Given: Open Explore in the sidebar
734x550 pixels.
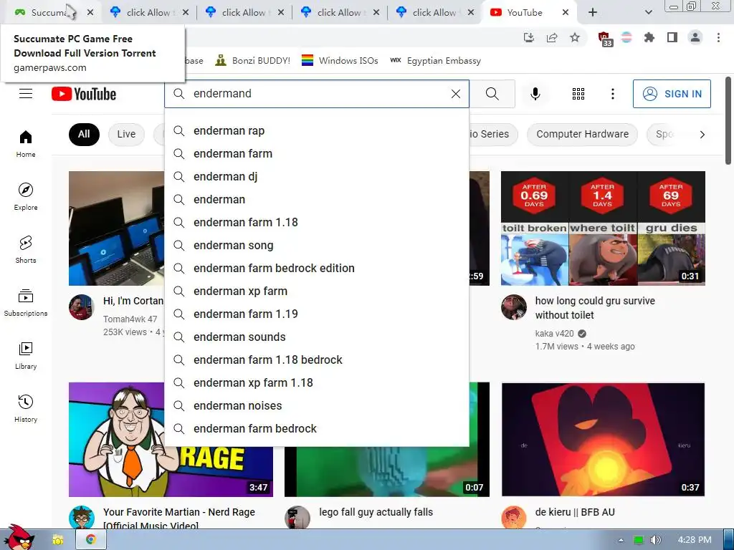Looking at the screenshot, I should tap(26, 196).
